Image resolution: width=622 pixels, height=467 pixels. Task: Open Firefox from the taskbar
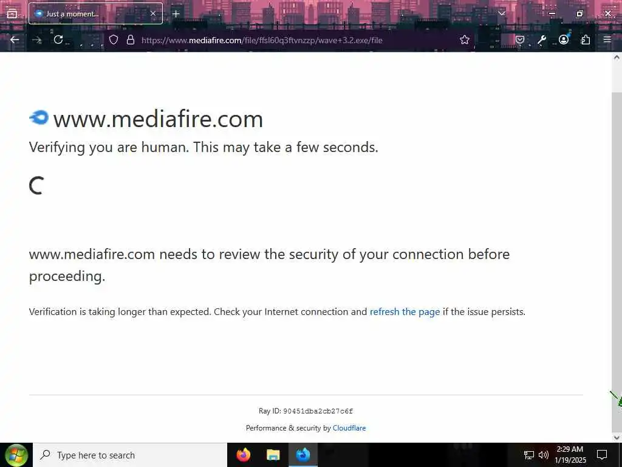244,455
